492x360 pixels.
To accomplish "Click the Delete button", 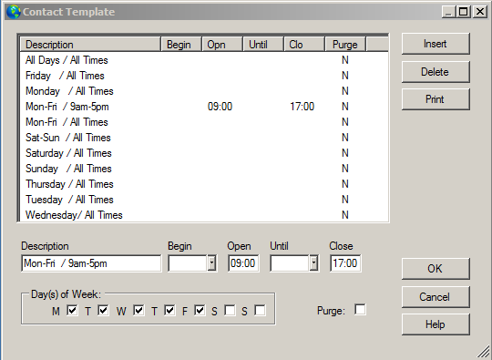I will [x=436, y=72].
